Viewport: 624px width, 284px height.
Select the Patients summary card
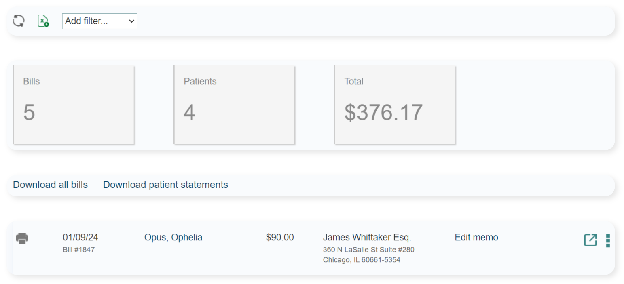[234, 105]
